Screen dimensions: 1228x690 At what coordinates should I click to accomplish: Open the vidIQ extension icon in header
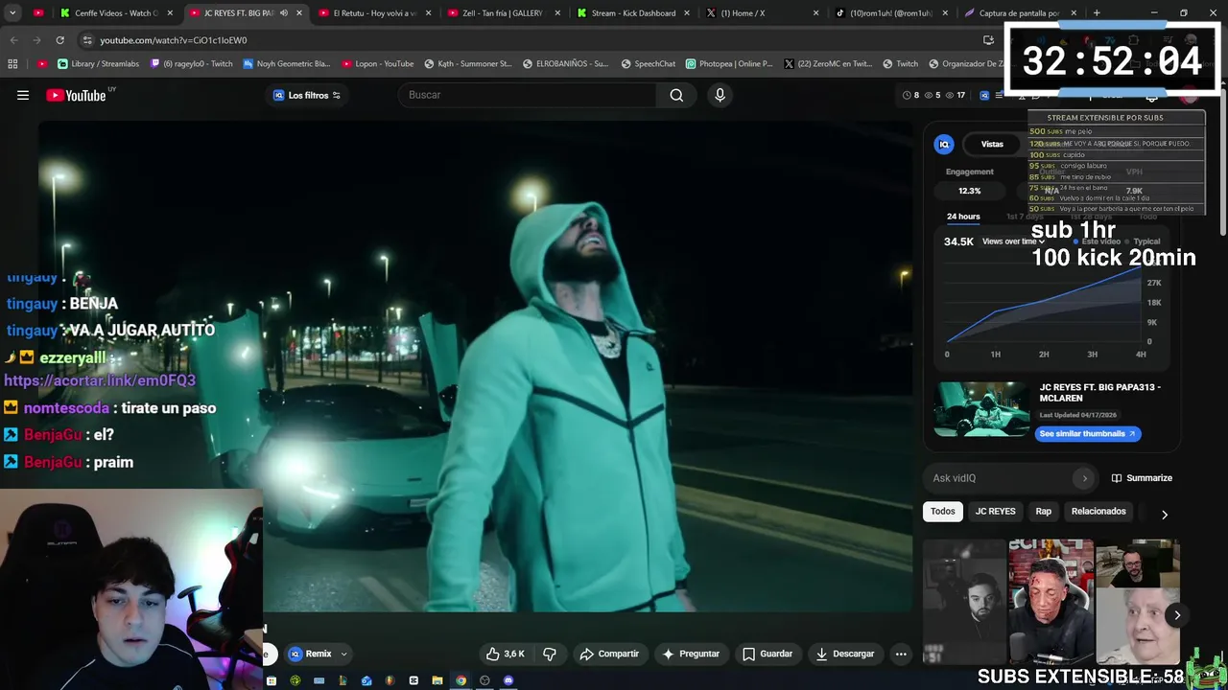click(x=984, y=95)
